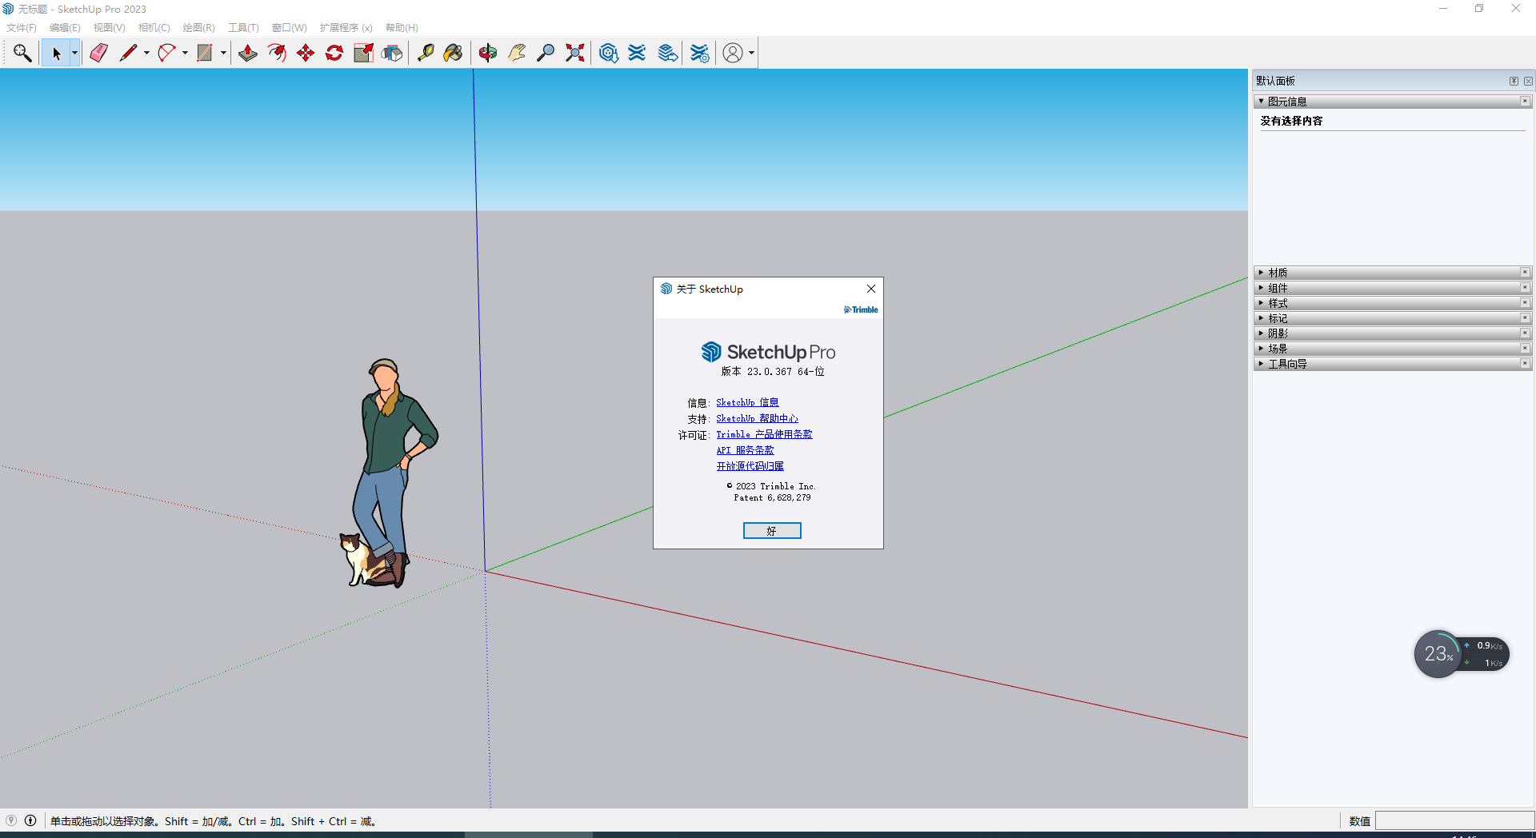Select the Pan hand tool
Viewport: 1536px width, 838px height.
tap(517, 53)
